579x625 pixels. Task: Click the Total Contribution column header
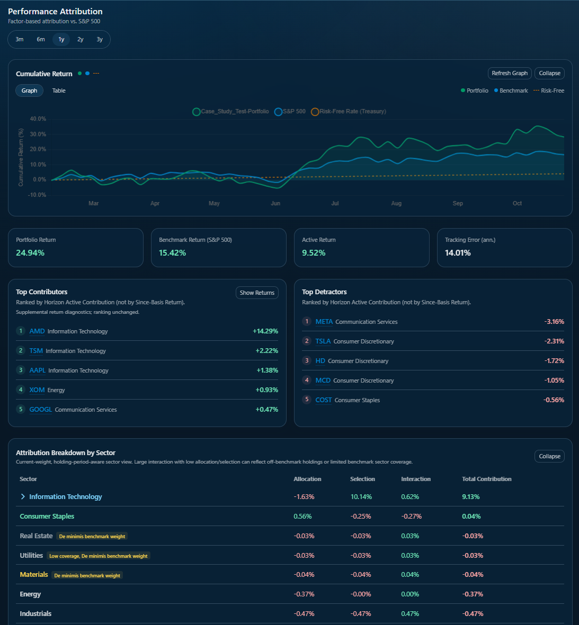(x=486, y=479)
